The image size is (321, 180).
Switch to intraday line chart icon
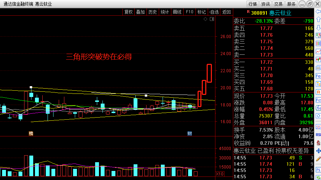(318, 52)
